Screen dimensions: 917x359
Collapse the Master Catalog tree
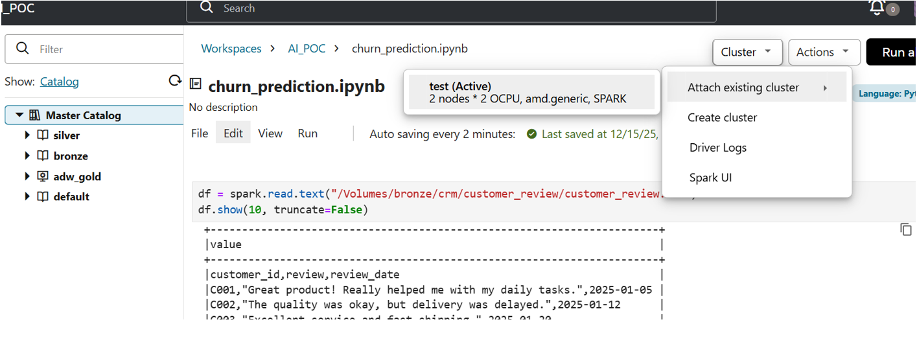pos(19,115)
